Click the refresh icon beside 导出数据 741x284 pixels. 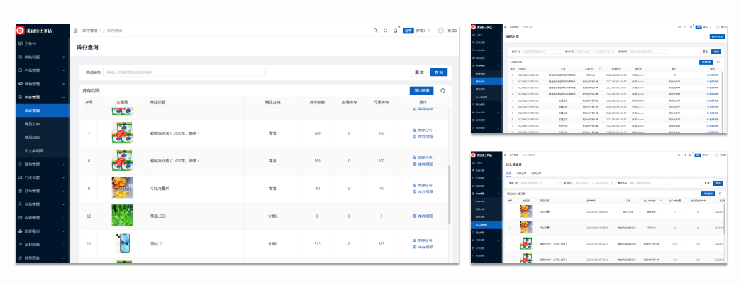(x=443, y=90)
